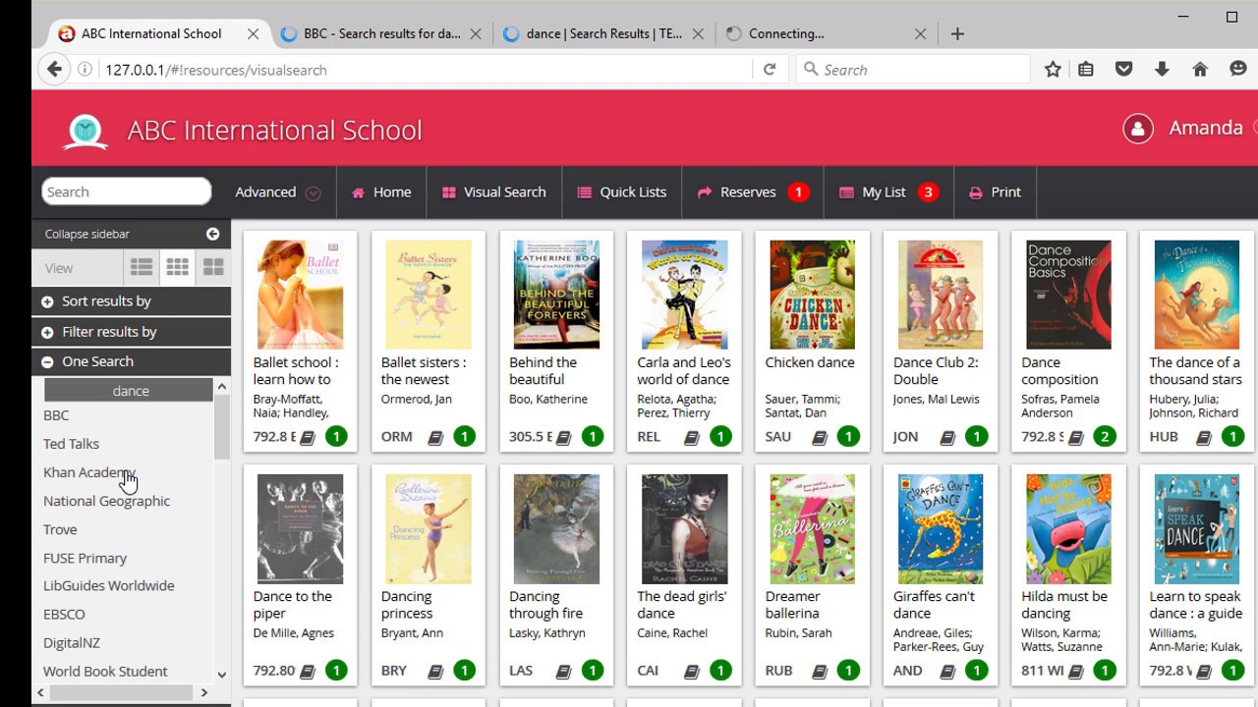The height and width of the screenshot is (707, 1258).
Task: Click the sidebar horizontal scroll left arrow
Action: point(40,692)
